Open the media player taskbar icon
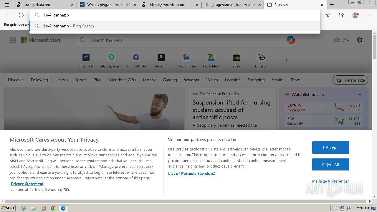This screenshot has height=212, width=377. point(43,208)
